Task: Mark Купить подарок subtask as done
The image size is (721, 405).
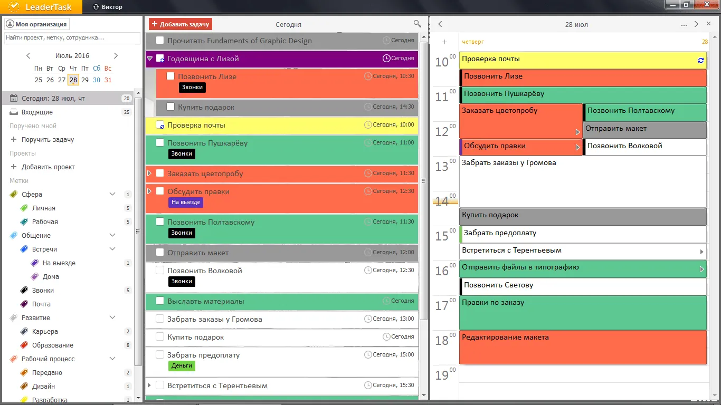Action: tap(170, 107)
